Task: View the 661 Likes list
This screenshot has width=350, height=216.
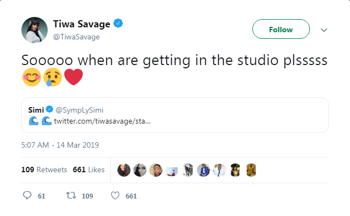Action: pos(89,170)
